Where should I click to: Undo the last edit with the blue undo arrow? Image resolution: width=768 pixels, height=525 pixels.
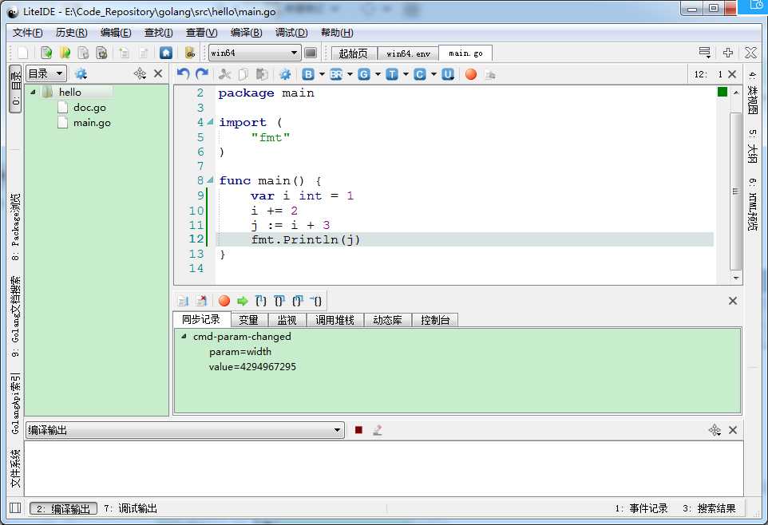click(x=183, y=74)
